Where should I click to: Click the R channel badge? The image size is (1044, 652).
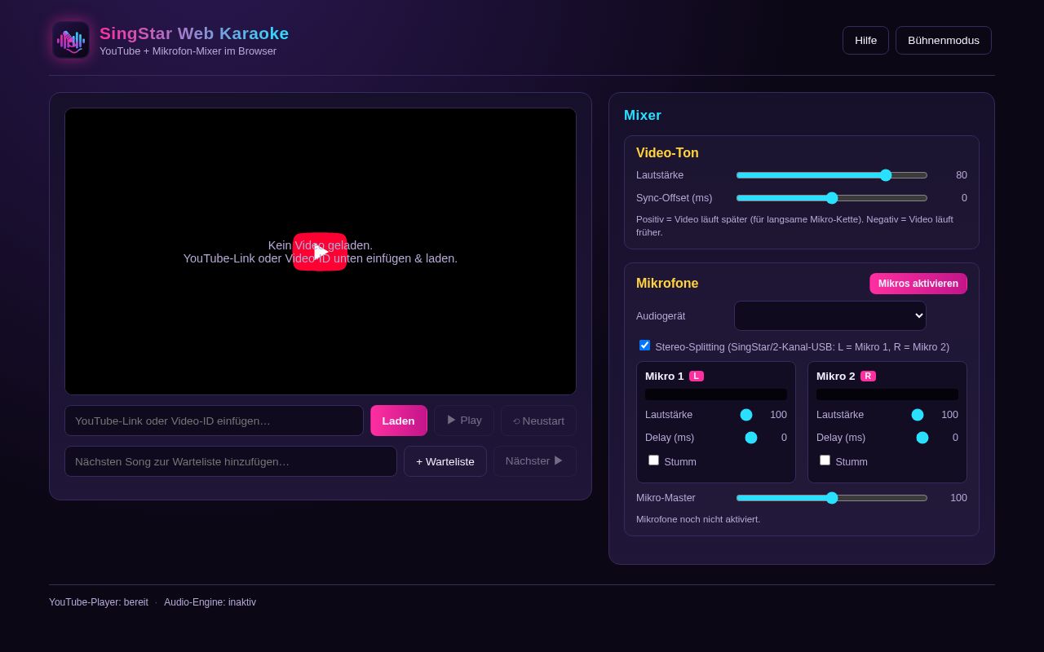coord(868,377)
